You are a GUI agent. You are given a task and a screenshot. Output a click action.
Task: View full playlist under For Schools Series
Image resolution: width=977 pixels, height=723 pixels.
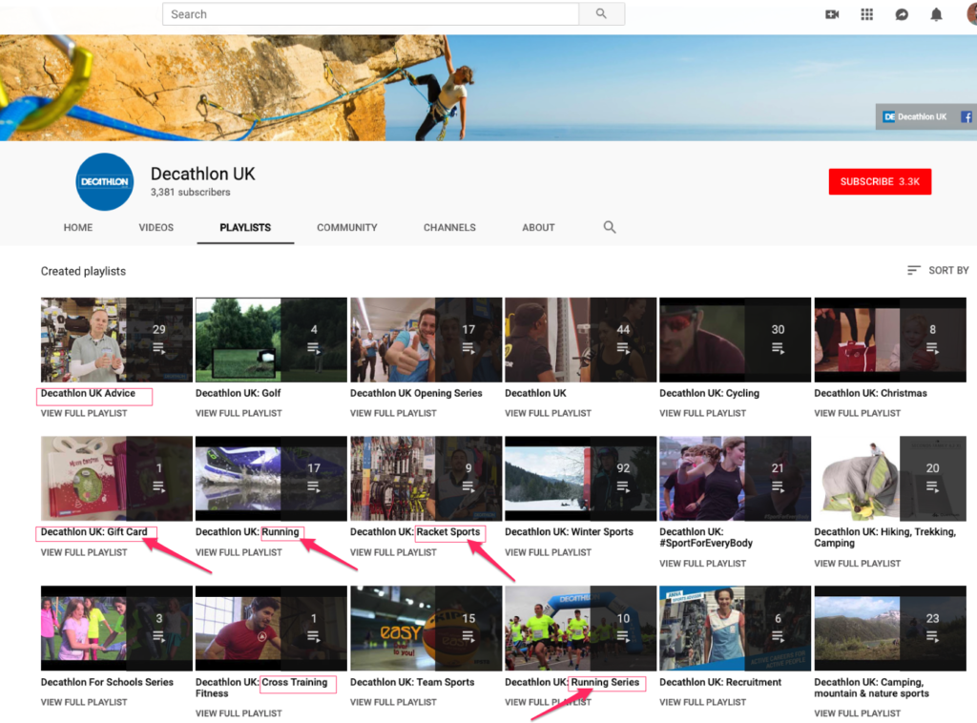84,702
